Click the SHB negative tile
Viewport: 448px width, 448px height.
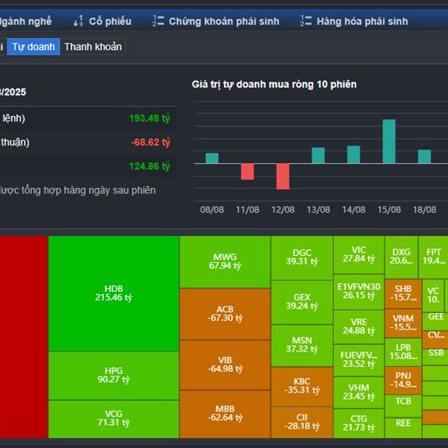(x=403, y=293)
